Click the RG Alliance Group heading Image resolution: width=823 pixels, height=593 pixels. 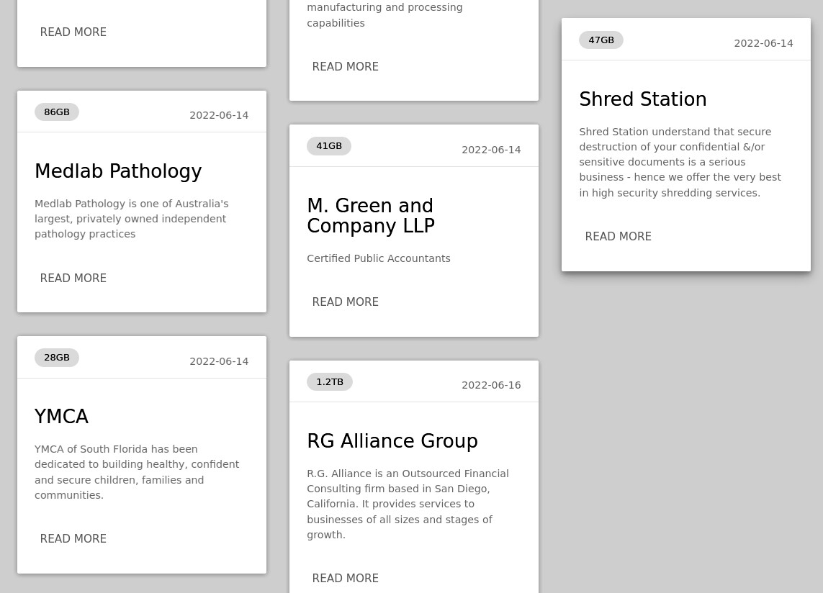tap(392, 441)
